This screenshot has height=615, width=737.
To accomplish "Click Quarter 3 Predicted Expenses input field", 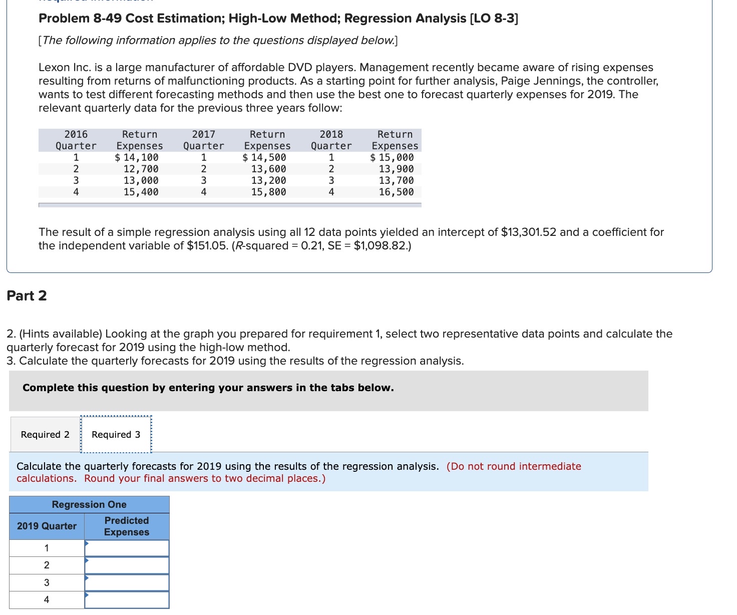I will 126,582.
